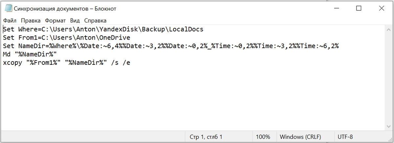Viewport: 394px width, 143px height.
Task: Minimize the Notepad window
Action: [x=336, y=9]
